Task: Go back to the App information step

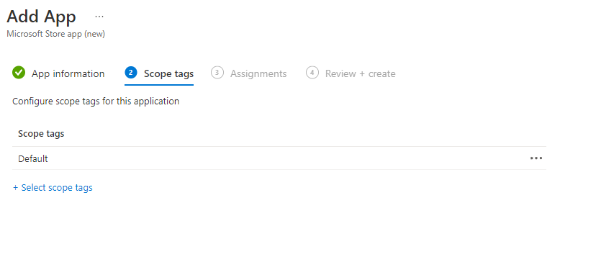Action: click(x=68, y=73)
